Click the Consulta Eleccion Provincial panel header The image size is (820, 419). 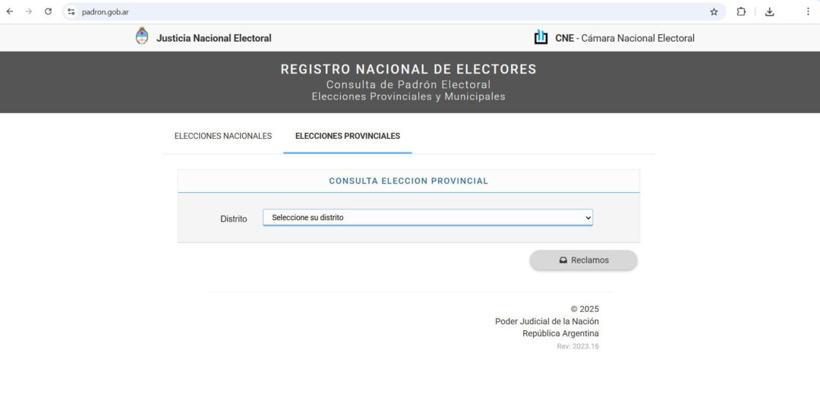(408, 181)
